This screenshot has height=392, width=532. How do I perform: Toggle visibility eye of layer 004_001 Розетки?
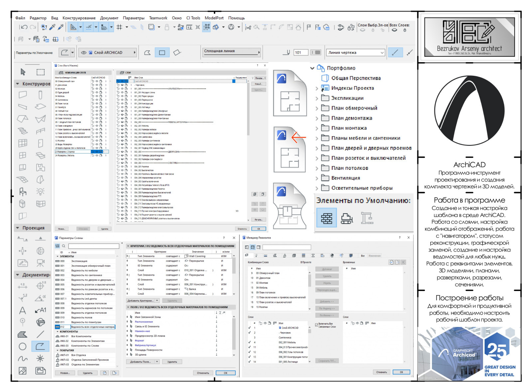pos(122,166)
